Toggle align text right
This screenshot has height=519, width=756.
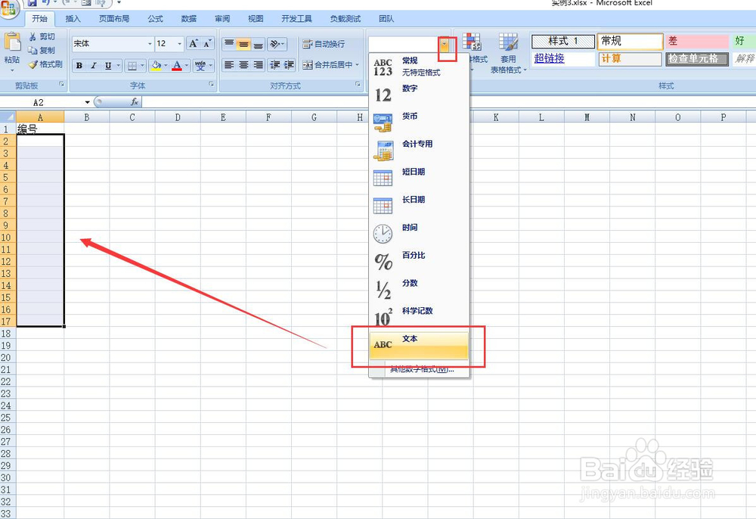pyautogui.click(x=259, y=64)
